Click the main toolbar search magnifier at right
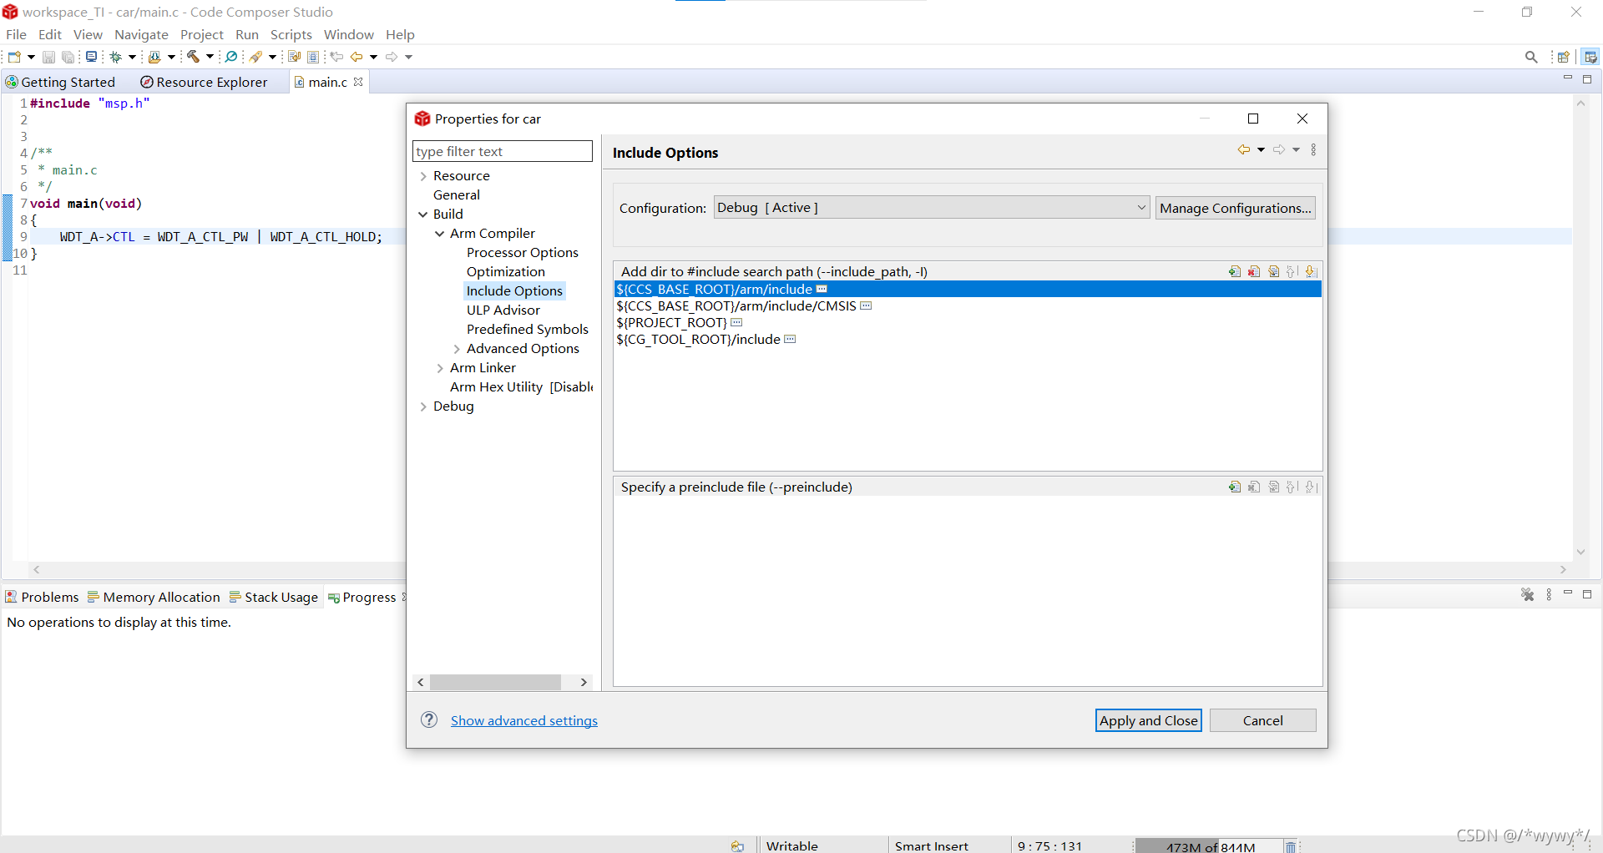This screenshot has height=853, width=1603. click(1531, 57)
